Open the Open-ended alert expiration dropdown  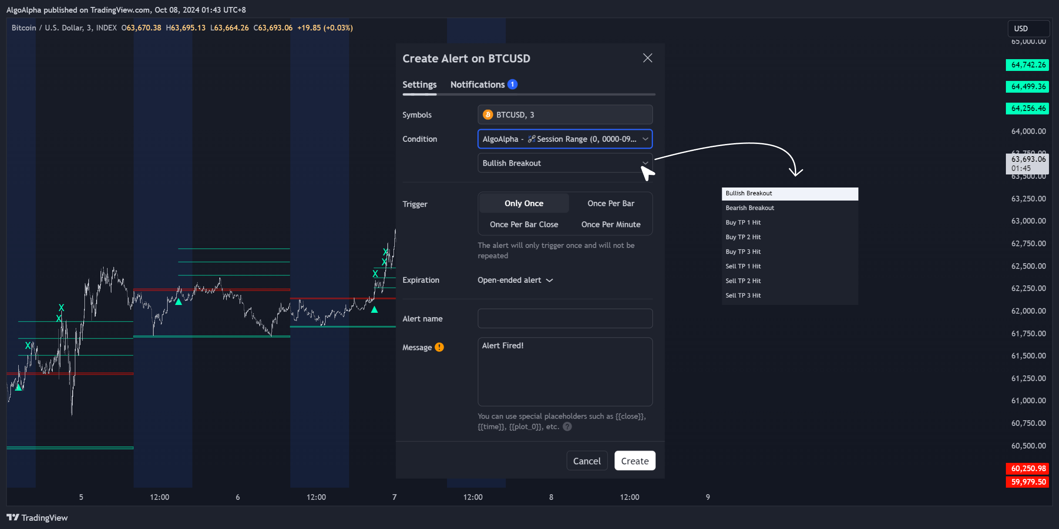(x=515, y=280)
